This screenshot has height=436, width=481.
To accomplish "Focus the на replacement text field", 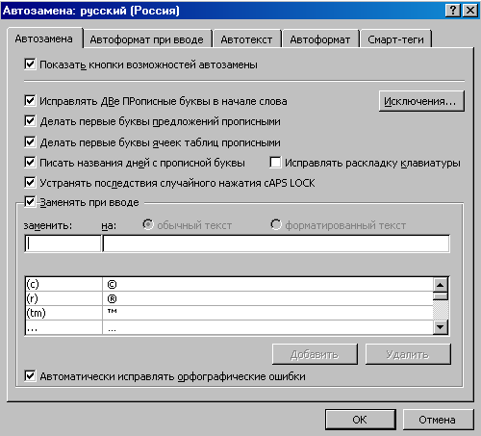I will (276, 244).
